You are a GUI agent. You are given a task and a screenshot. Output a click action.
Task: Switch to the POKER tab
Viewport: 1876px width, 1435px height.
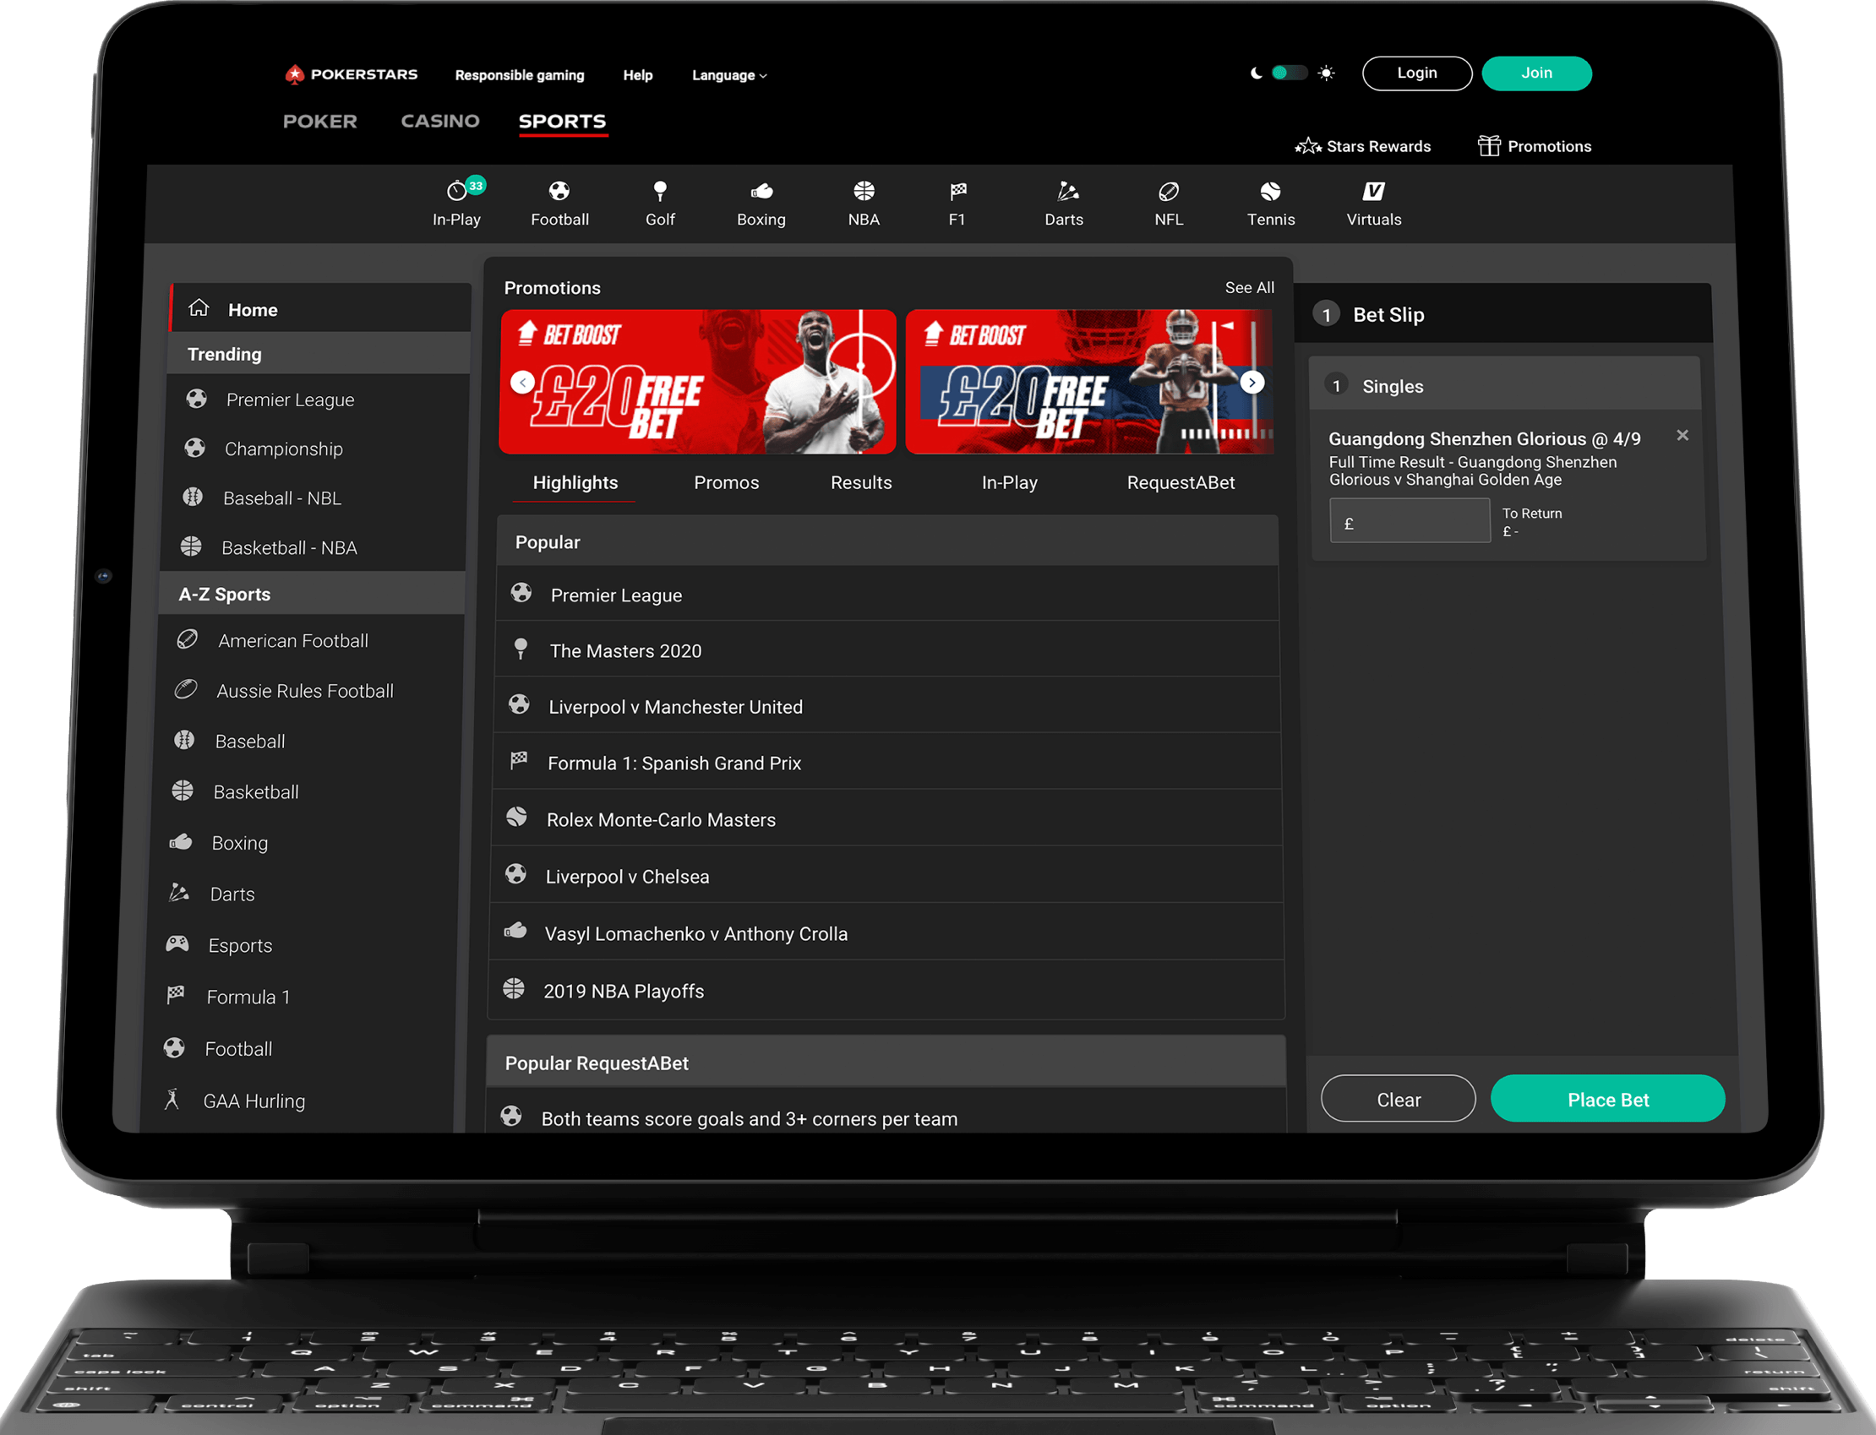click(319, 122)
